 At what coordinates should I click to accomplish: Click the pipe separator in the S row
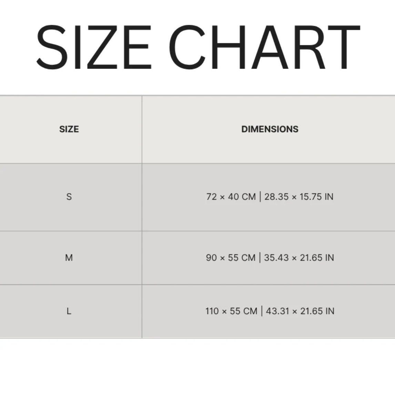260,197
